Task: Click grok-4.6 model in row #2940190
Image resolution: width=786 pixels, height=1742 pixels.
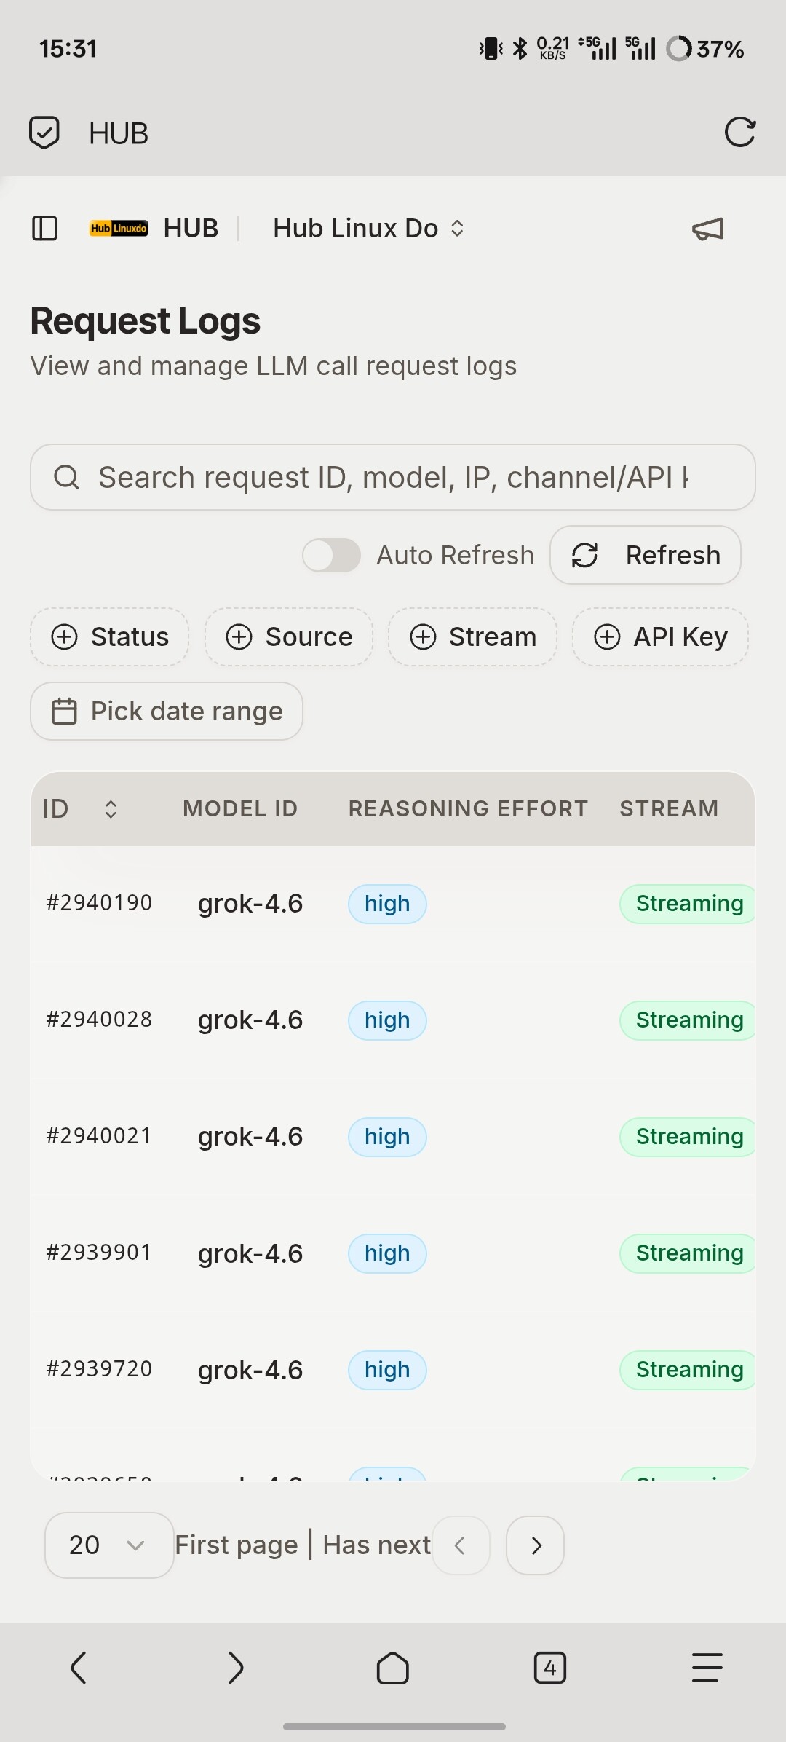Action: [250, 904]
